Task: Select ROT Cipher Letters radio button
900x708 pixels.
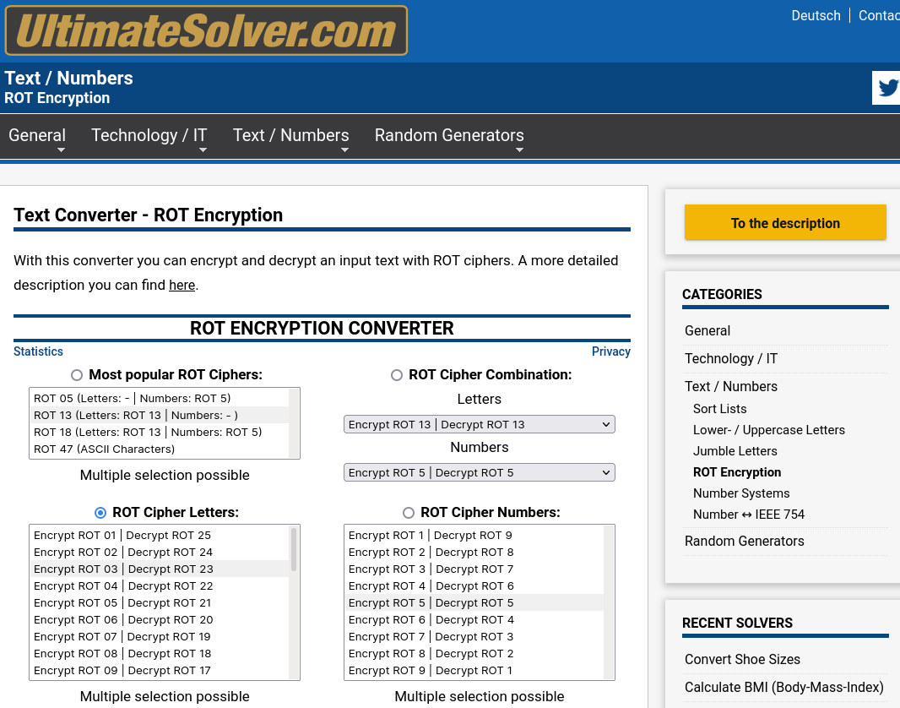Action: (100, 513)
